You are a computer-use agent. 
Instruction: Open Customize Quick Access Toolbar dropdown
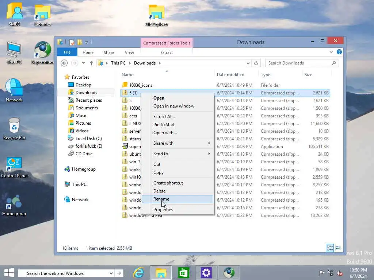(x=87, y=42)
